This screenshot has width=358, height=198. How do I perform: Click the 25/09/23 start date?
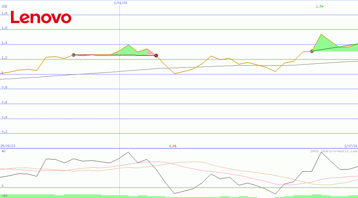click(8, 146)
